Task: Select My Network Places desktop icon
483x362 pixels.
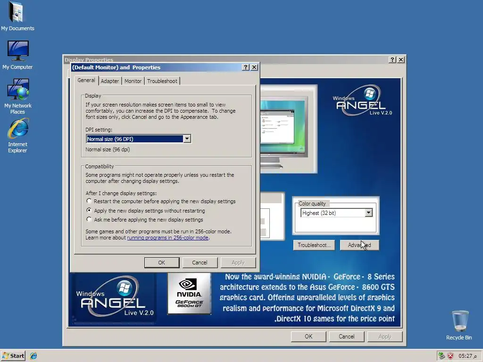Action: coord(17,96)
